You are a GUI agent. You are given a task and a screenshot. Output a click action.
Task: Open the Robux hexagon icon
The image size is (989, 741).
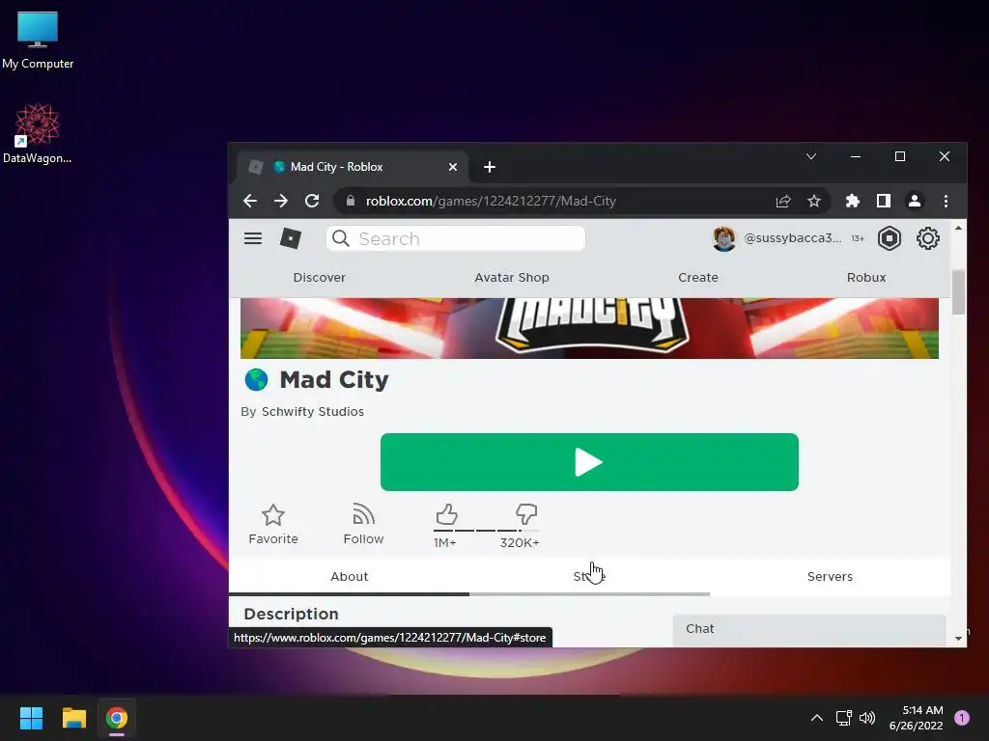(890, 238)
